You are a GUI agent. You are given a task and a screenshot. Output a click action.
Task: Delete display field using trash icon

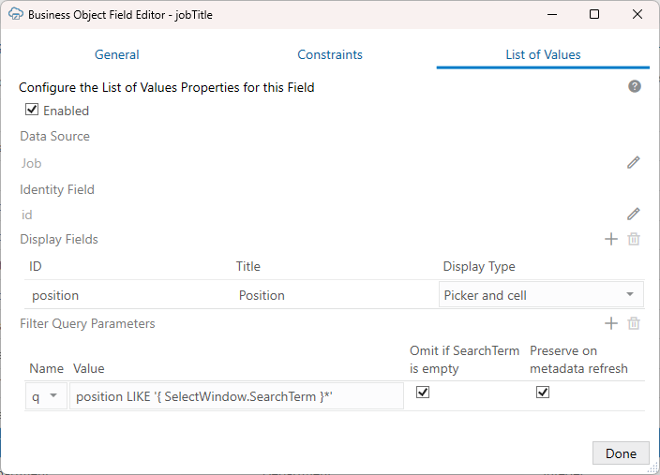point(634,239)
